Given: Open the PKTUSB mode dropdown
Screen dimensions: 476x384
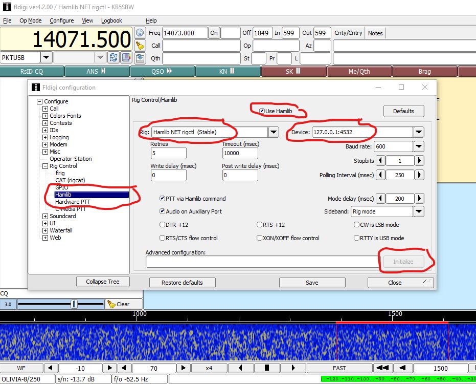Looking at the screenshot, I should (x=46, y=57).
